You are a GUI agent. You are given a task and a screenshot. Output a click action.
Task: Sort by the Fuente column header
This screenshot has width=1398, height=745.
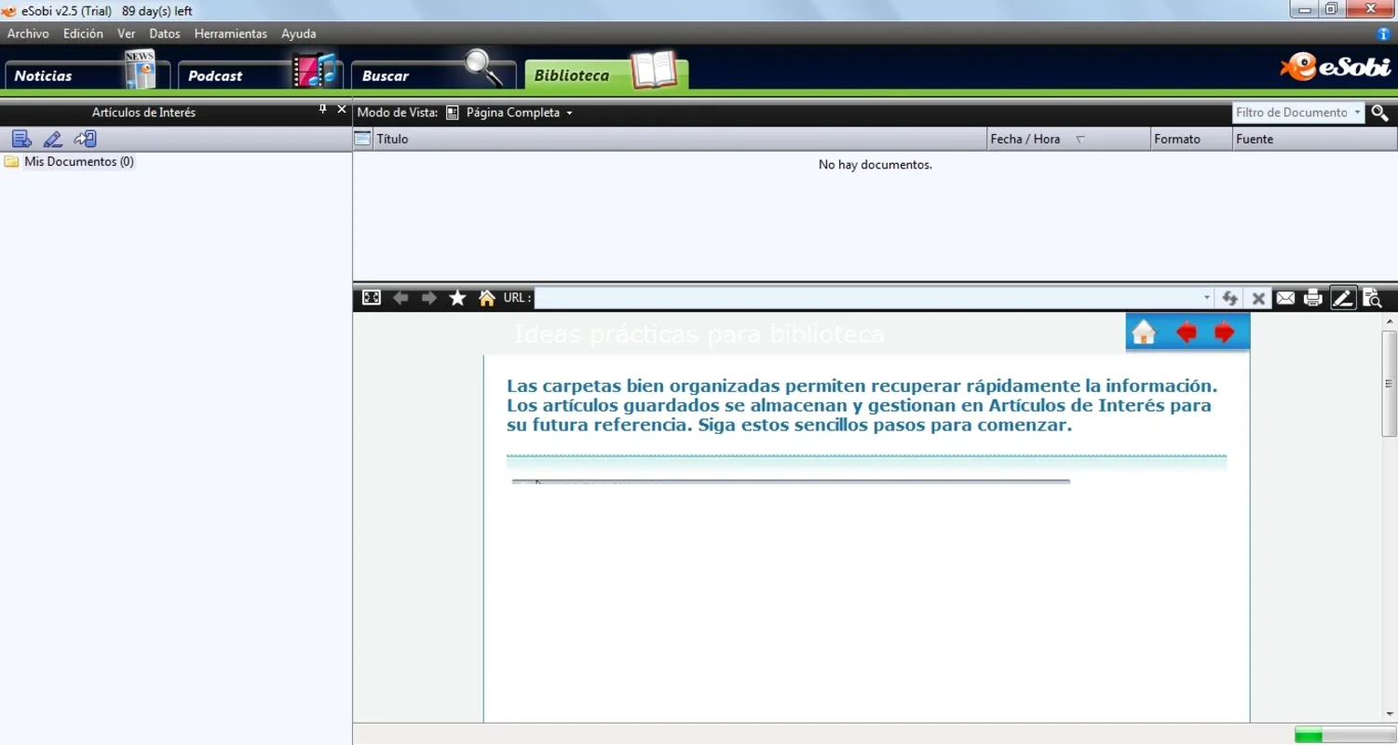click(x=1314, y=139)
